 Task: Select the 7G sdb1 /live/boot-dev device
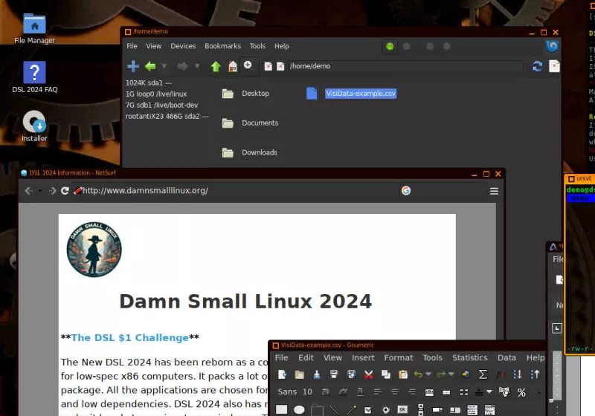pyautogui.click(x=161, y=105)
